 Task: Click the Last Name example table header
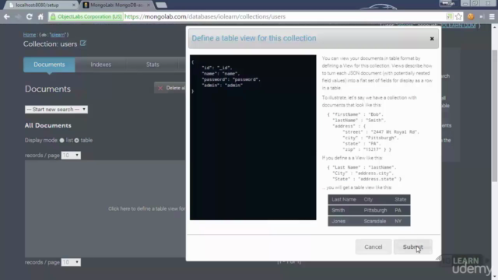click(344, 199)
